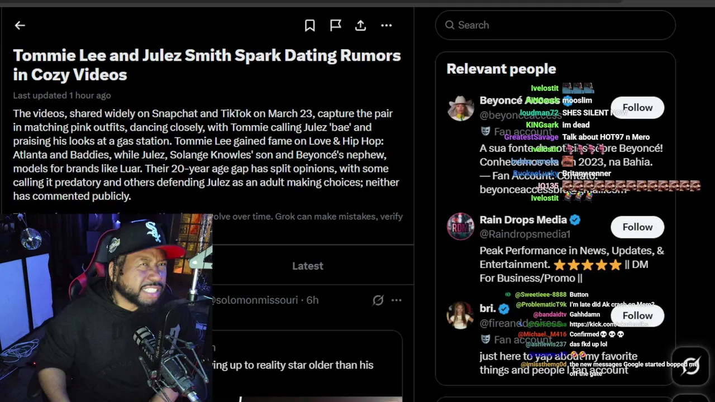Open more options on solomonmissouri post
Screen dimensions: 715x402
click(397, 300)
